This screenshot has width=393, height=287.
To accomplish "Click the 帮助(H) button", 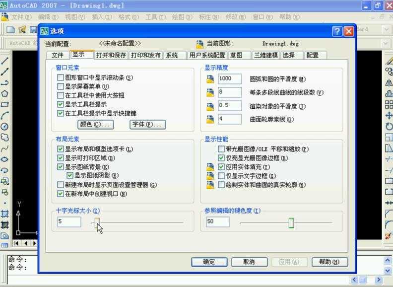I will coord(330,262).
